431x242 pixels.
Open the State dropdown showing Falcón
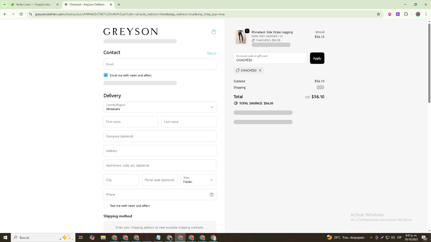198,180
